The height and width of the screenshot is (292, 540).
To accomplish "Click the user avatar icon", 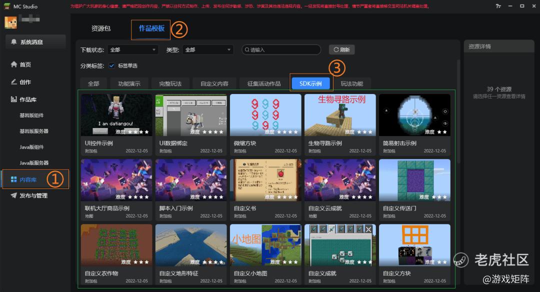I will coord(10,22).
